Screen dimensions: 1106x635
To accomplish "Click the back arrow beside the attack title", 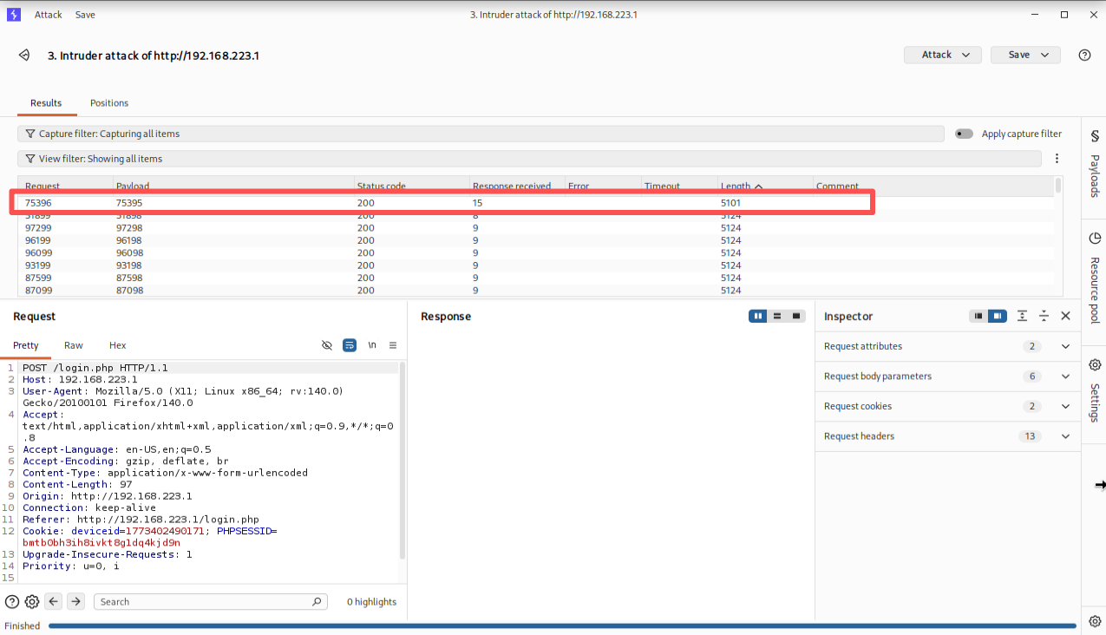I will [x=23, y=55].
